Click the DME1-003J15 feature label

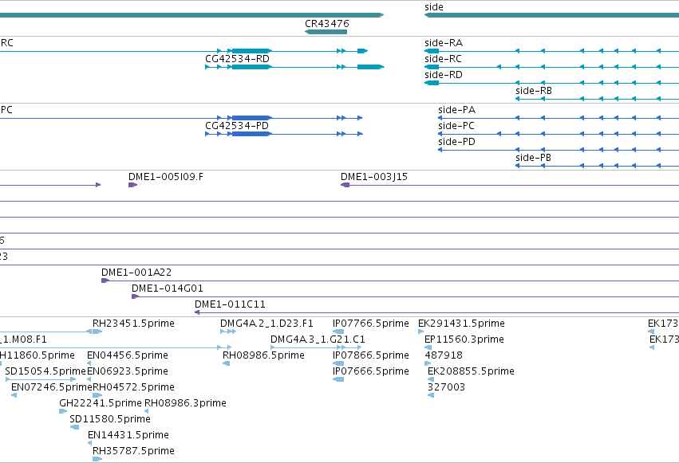374,177
